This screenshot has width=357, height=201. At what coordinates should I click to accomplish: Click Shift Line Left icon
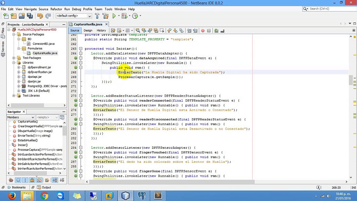pos(189,30)
